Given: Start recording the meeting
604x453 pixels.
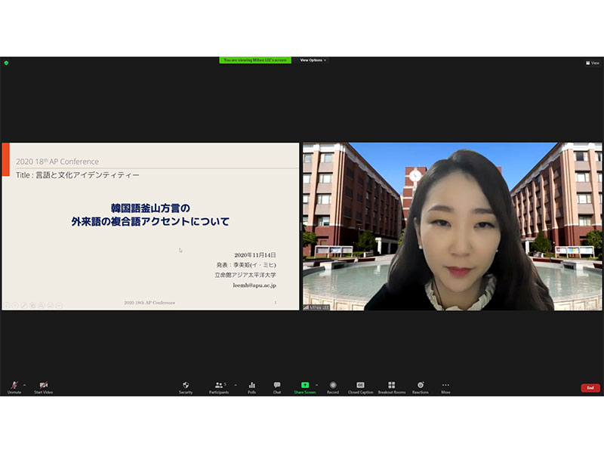Looking at the screenshot, I should (x=333, y=387).
